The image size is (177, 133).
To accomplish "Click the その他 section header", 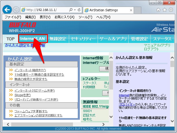I will (x=42, y=105).
